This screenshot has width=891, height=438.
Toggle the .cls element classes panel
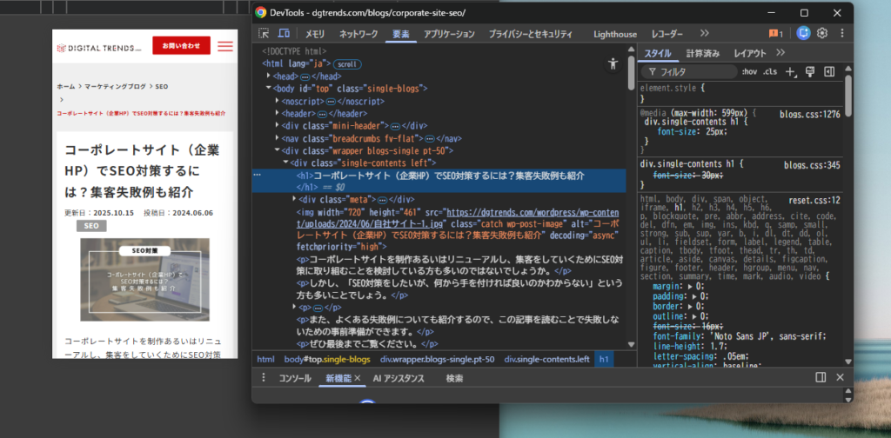tap(770, 71)
